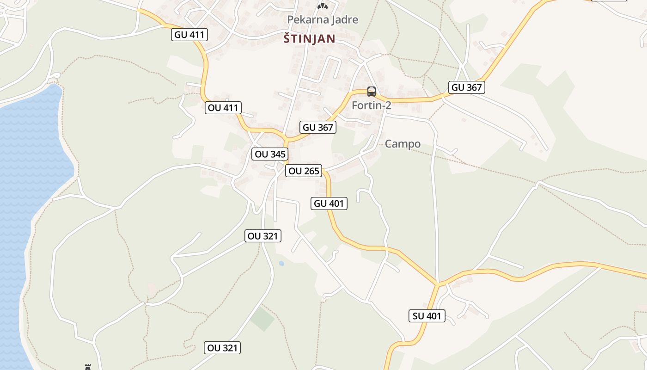
Task: Select the bakery icon above Pekarna Jadre
Action: click(x=323, y=6)
